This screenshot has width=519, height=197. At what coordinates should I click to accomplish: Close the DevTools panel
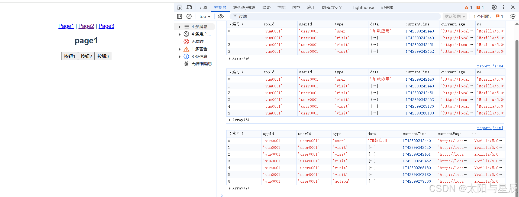point(513,7)
